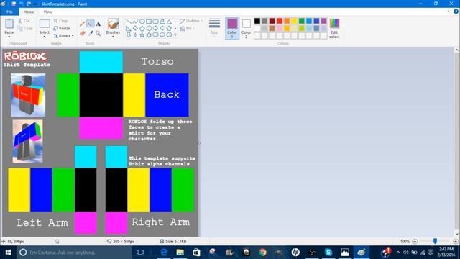Screen dimensions: 460x259
Task: Click the taskbar clock showing 2:43 PM
Action: tap(446, 253)
